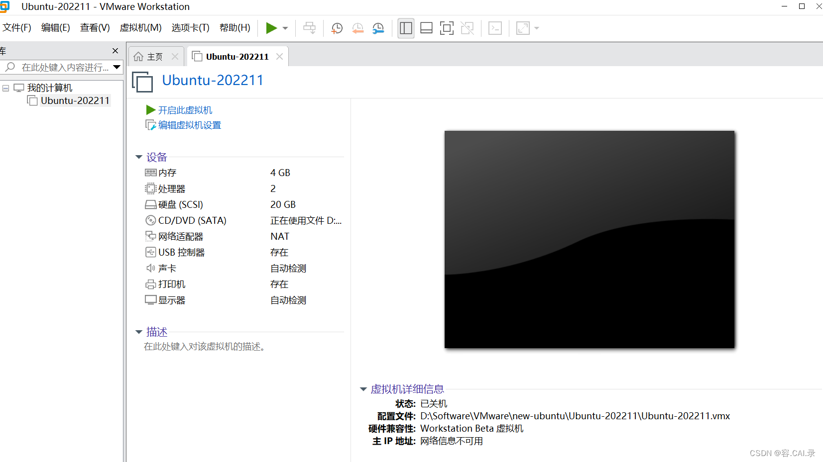Screen dimensions: 823x462
Task: Open the power options dropdown arrow
Action: tap(285, 28)
